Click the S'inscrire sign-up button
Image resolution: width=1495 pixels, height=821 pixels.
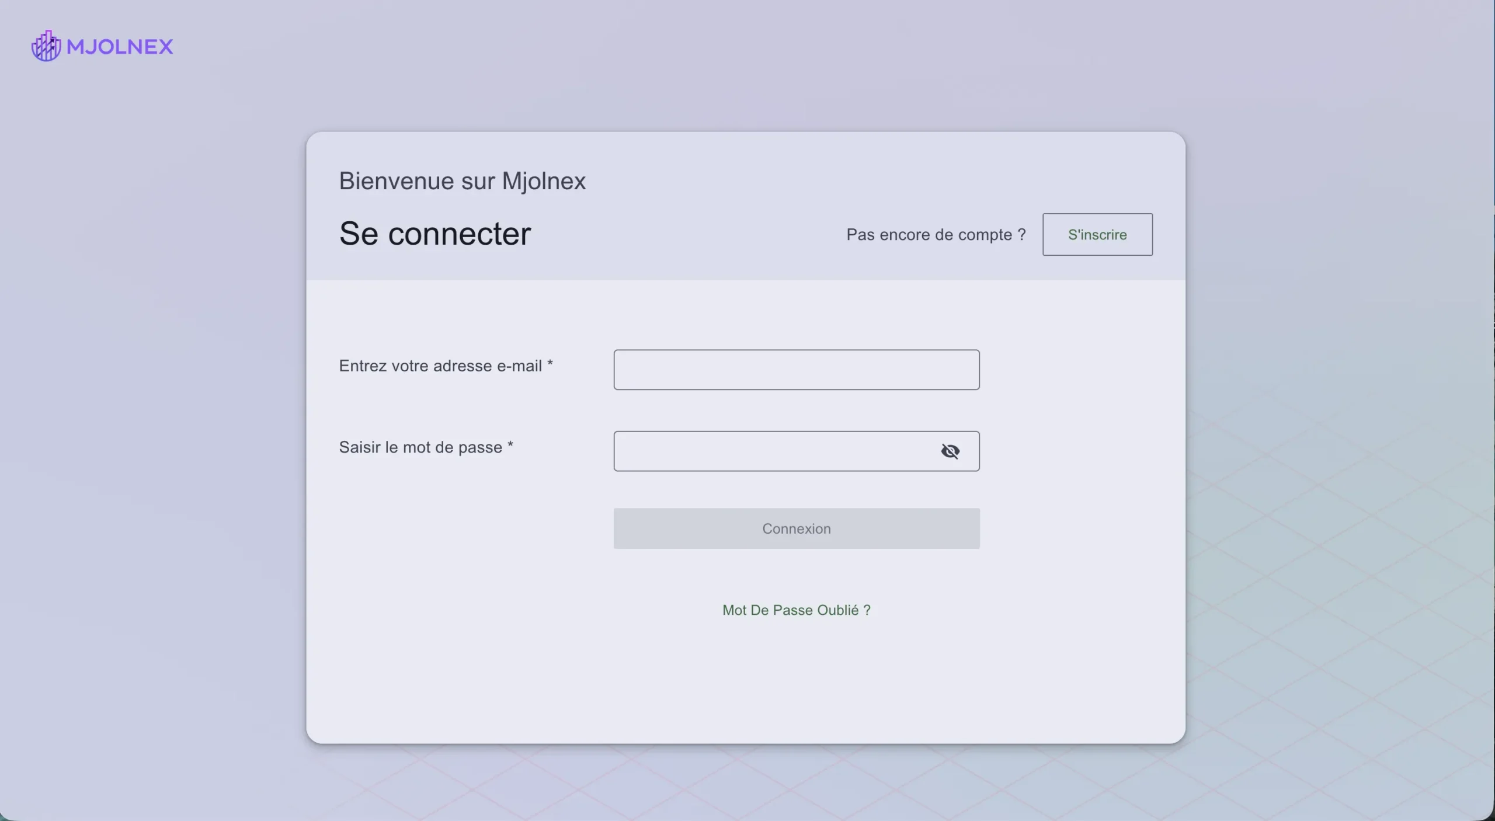tap(1097, 234)
